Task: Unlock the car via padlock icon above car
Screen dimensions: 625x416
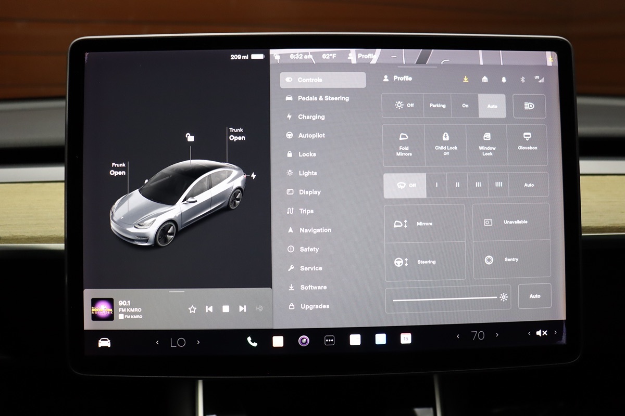Action: (x=190, y=137)
